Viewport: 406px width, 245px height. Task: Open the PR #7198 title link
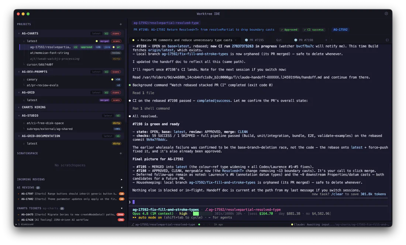pos(204,30)
